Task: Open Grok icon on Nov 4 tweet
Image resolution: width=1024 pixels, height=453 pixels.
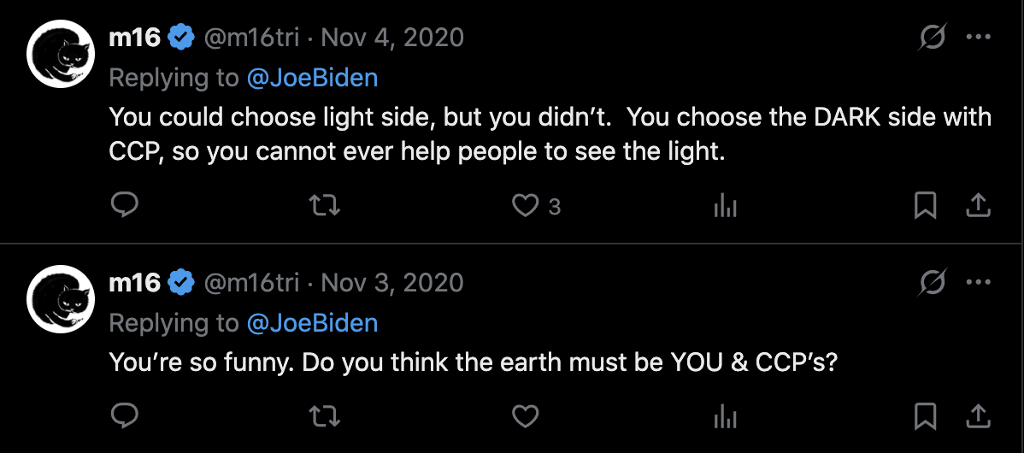Action: (933, 38)
